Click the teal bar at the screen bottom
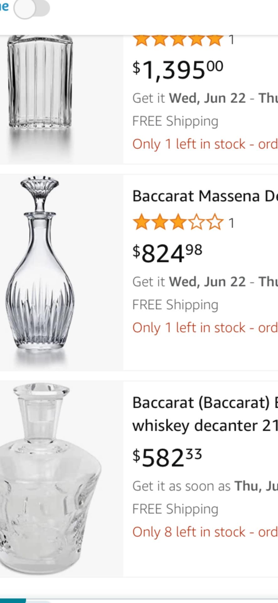Viewport: 278px width, 603px height. pos(13,600)
